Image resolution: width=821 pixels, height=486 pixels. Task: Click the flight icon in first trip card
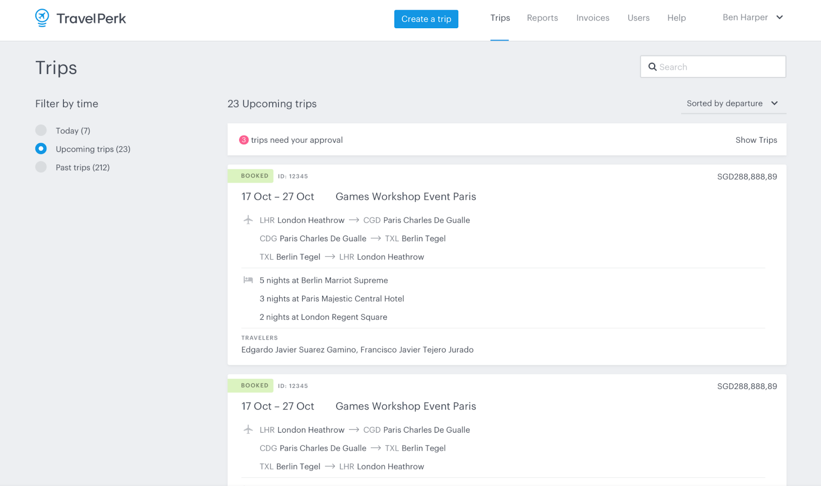[248, 220]
